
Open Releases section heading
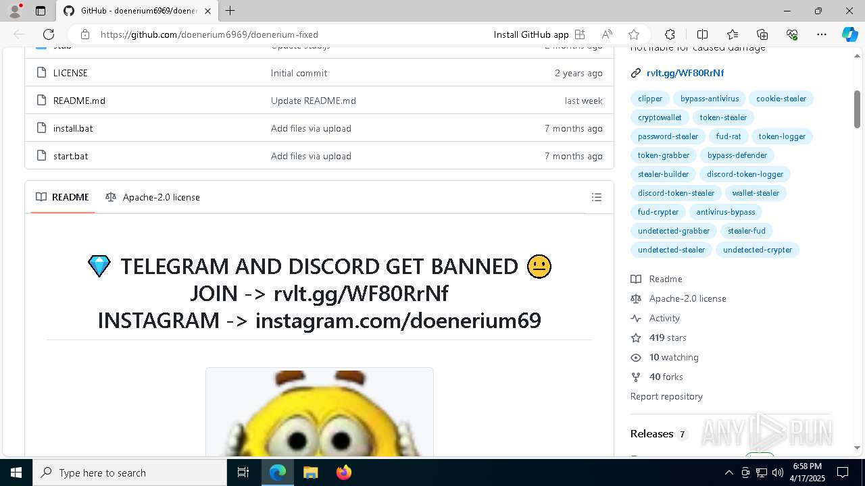pos(651,434)
